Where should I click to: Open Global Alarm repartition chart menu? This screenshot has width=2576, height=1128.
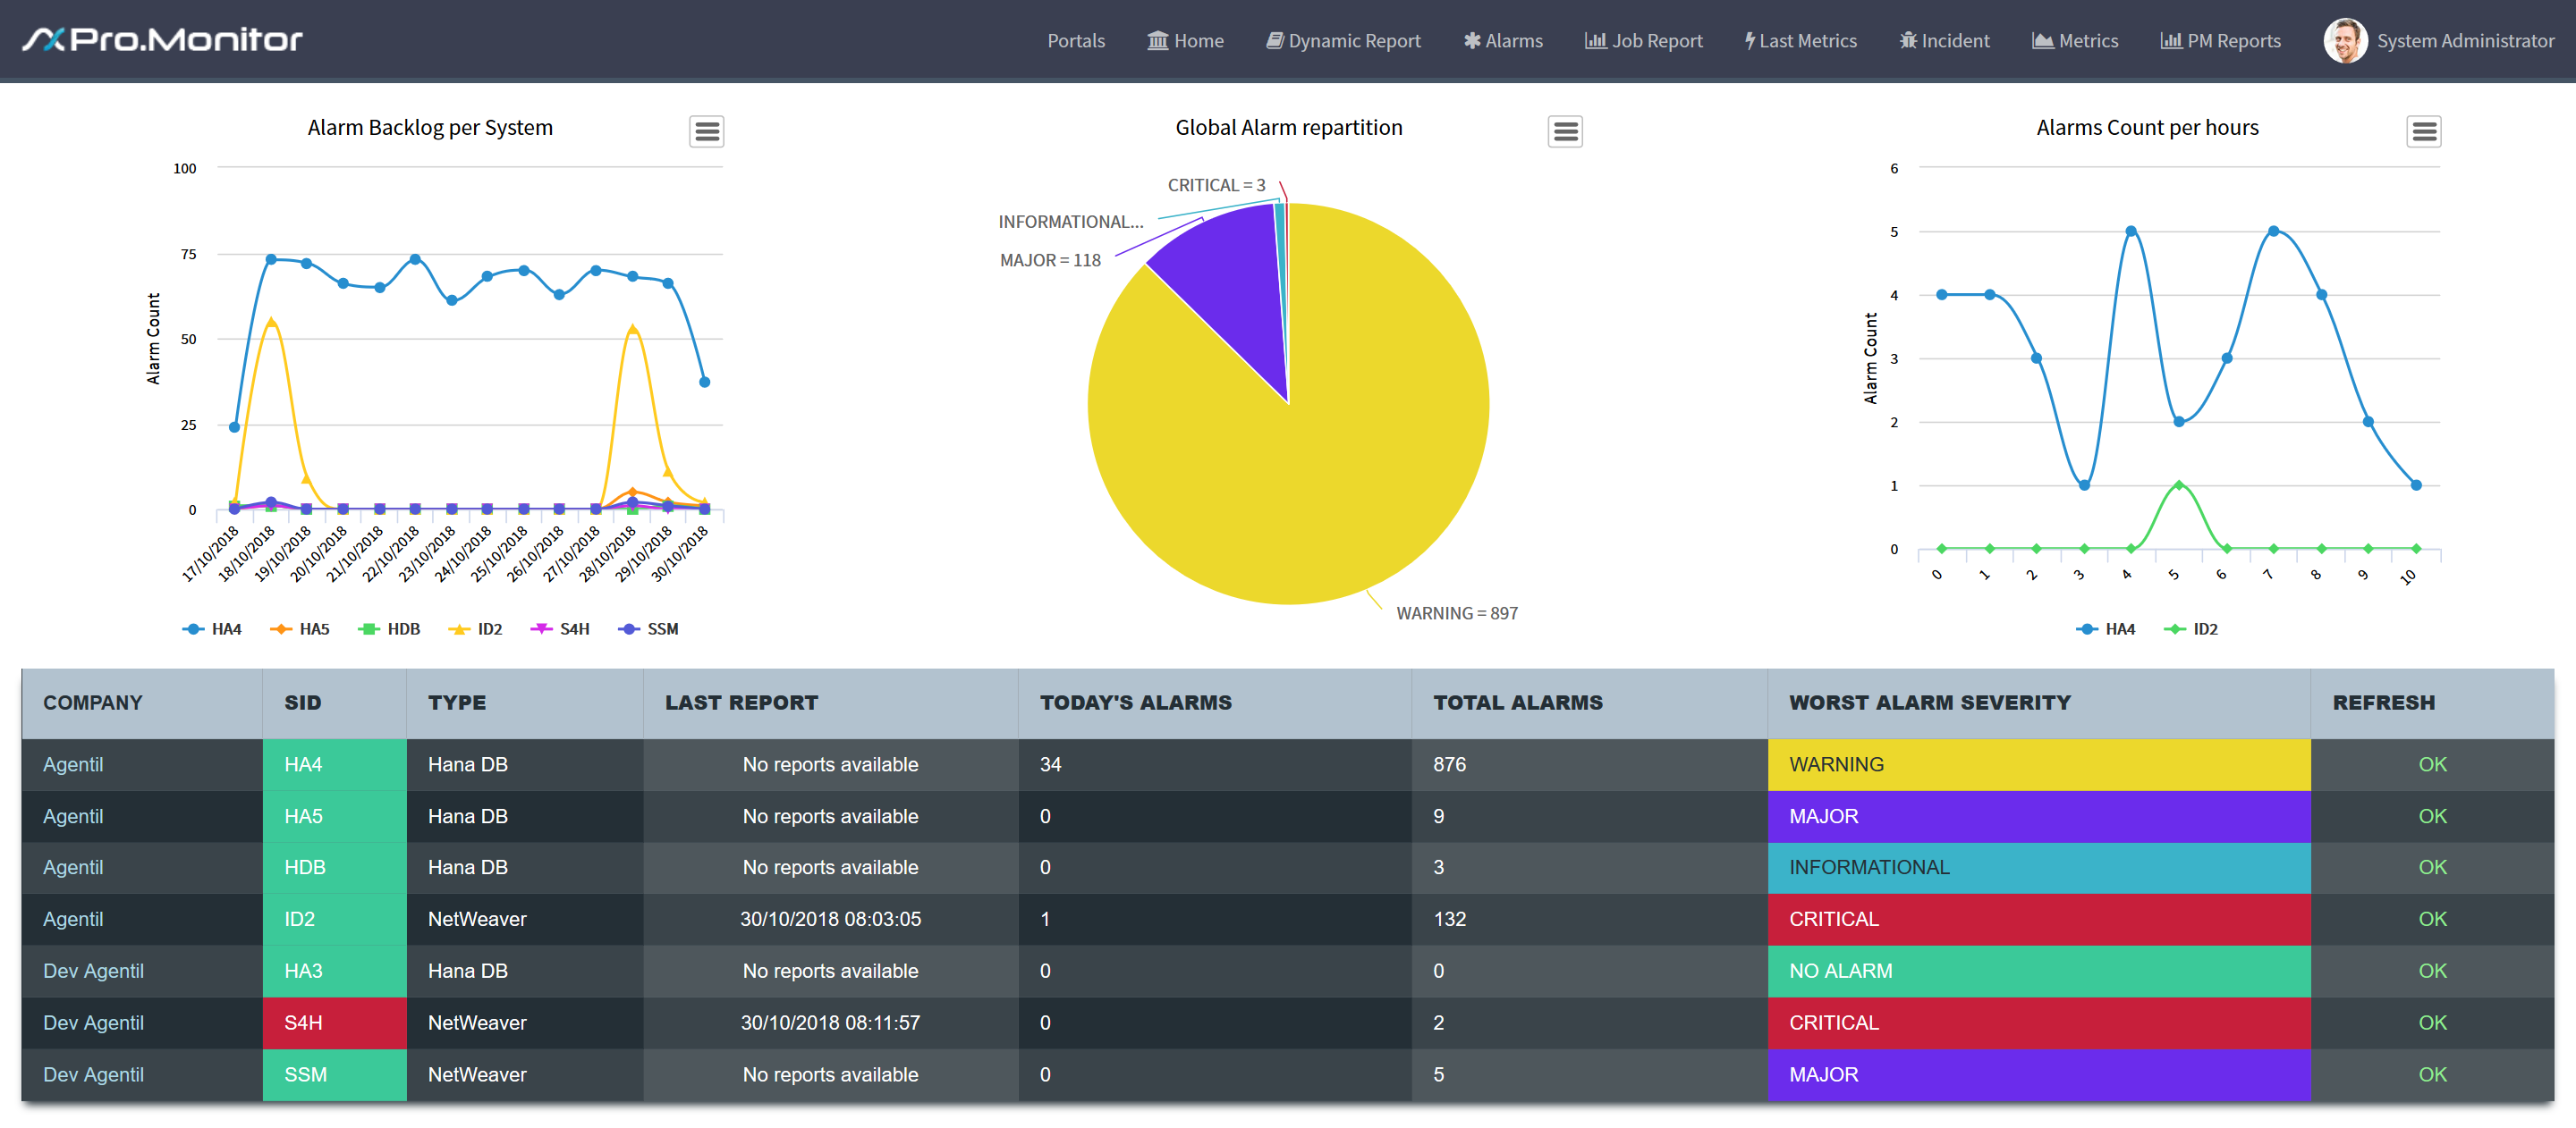click(x=1564, y=130)
